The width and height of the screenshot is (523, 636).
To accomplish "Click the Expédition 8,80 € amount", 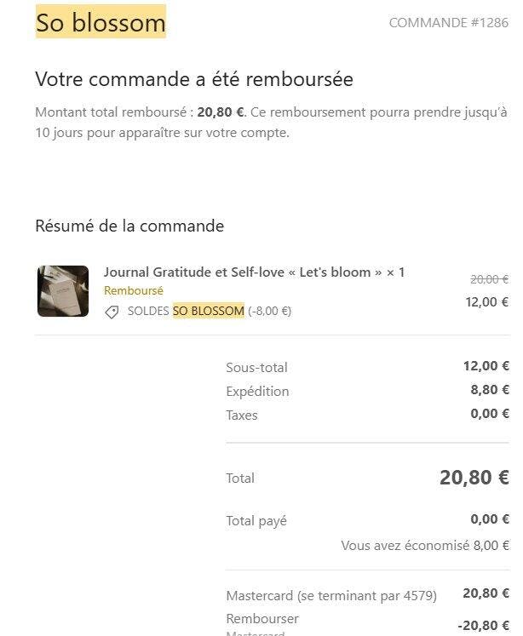I will click(x=489, y=391).
